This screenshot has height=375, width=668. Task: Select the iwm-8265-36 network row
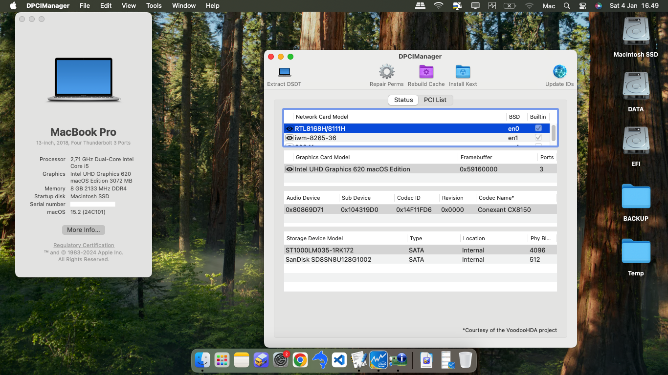pyautogui.click(x=417, y=138)
